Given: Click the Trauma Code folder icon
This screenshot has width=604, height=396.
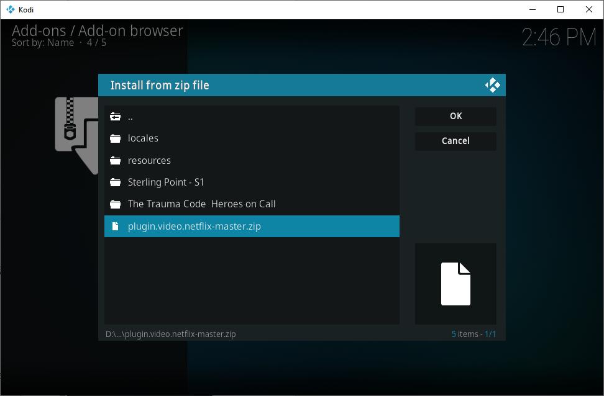Looking at the screenshot, I should [115, 204].
